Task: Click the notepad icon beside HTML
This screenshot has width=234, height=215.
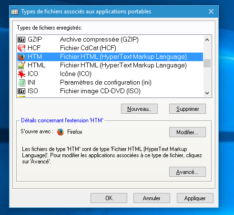Action: (x=21, y=65)
